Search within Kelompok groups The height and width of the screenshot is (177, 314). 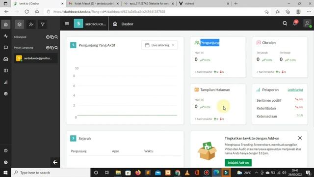[x=56, y=37]
